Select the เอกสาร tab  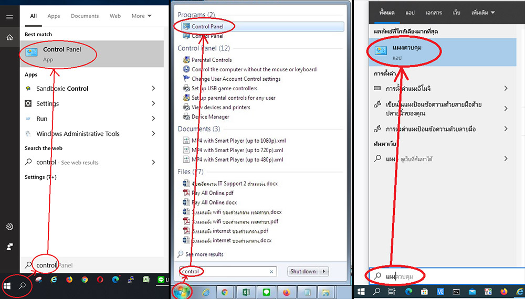coord(434,13)
